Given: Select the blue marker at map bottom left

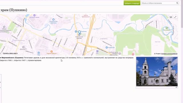Looking at the screenshot, I should coord(39,53).
